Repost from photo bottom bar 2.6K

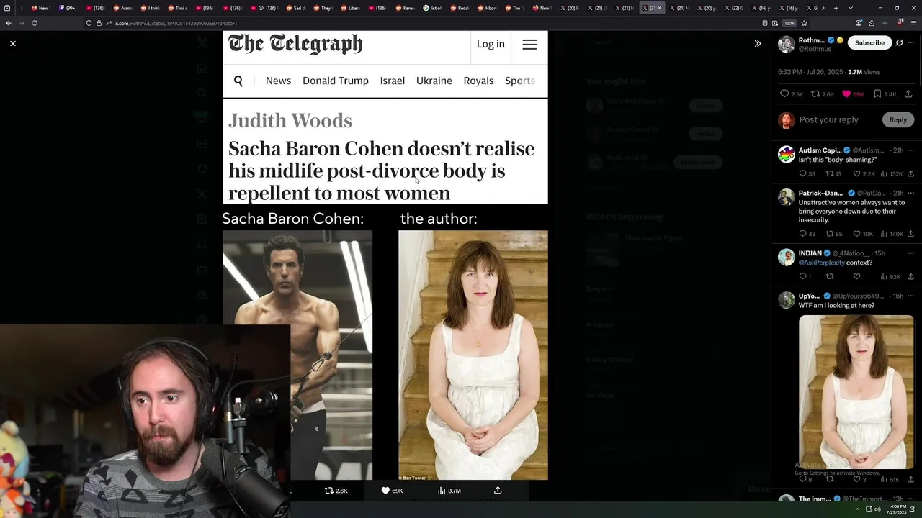click(336, 491)
